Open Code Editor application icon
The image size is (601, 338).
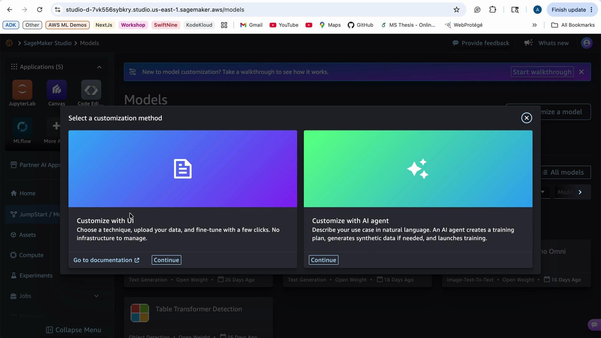coord(91,90)
